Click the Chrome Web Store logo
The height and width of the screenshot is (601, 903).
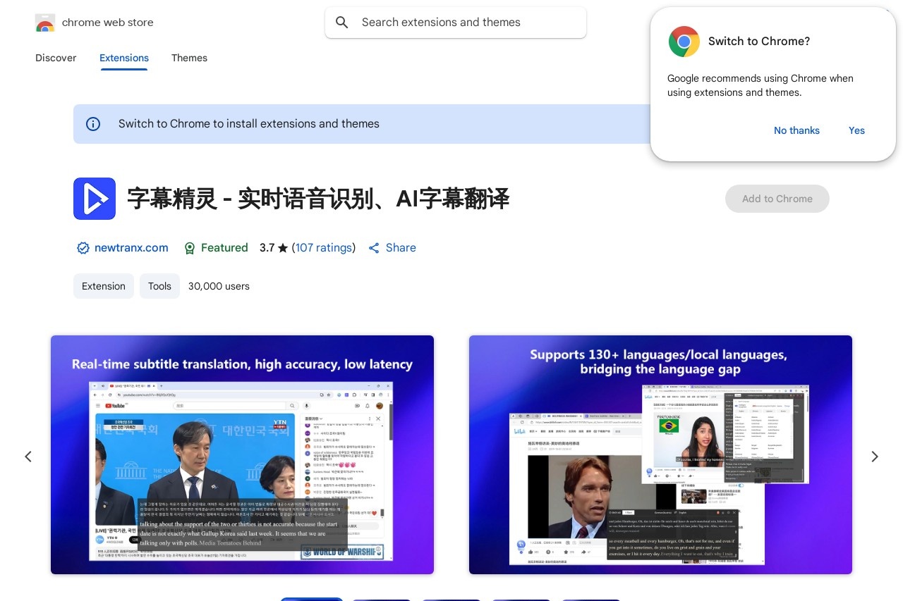pos(45,23)
